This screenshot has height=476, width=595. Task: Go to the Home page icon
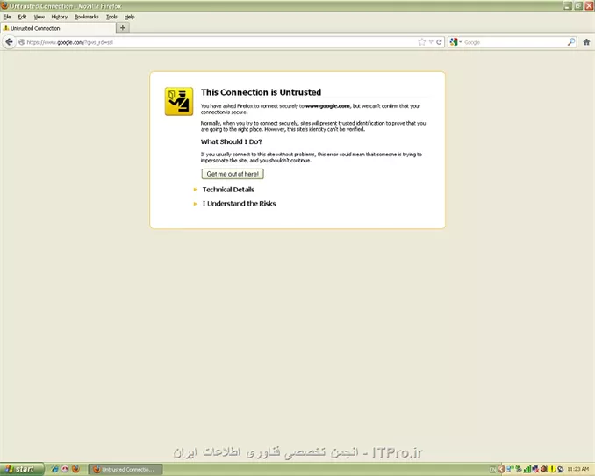click(x=586, y=42)
